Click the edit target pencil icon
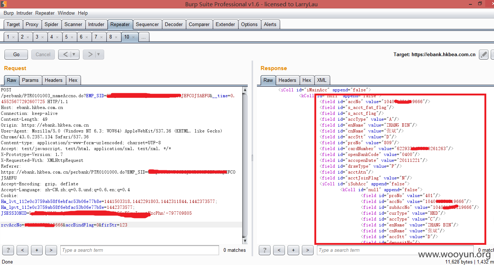The width and height of the screenshot is (494, 265). pos(484,54)
